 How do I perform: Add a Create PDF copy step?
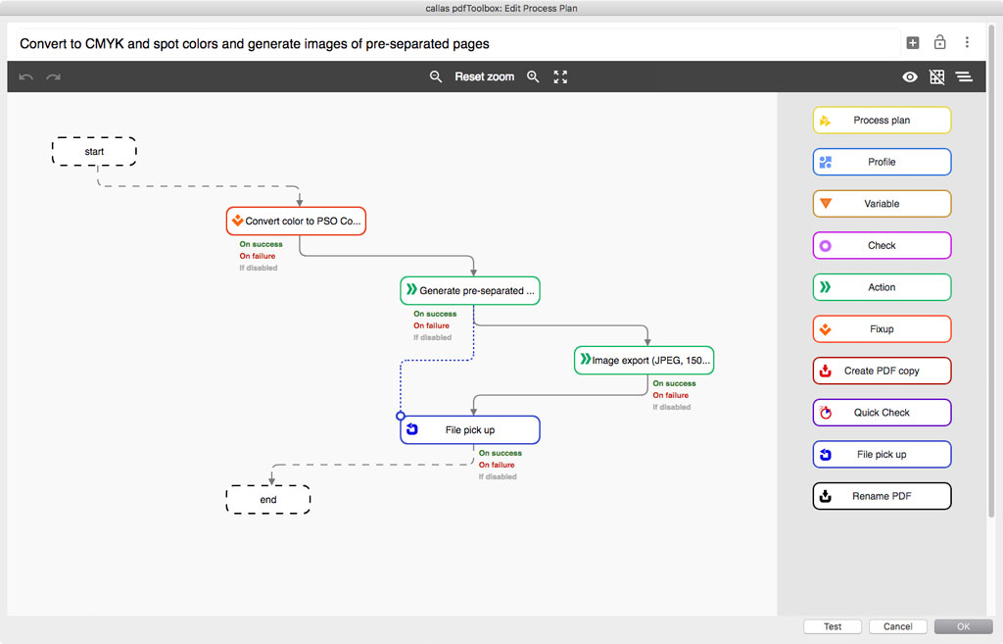click(883, 371)
